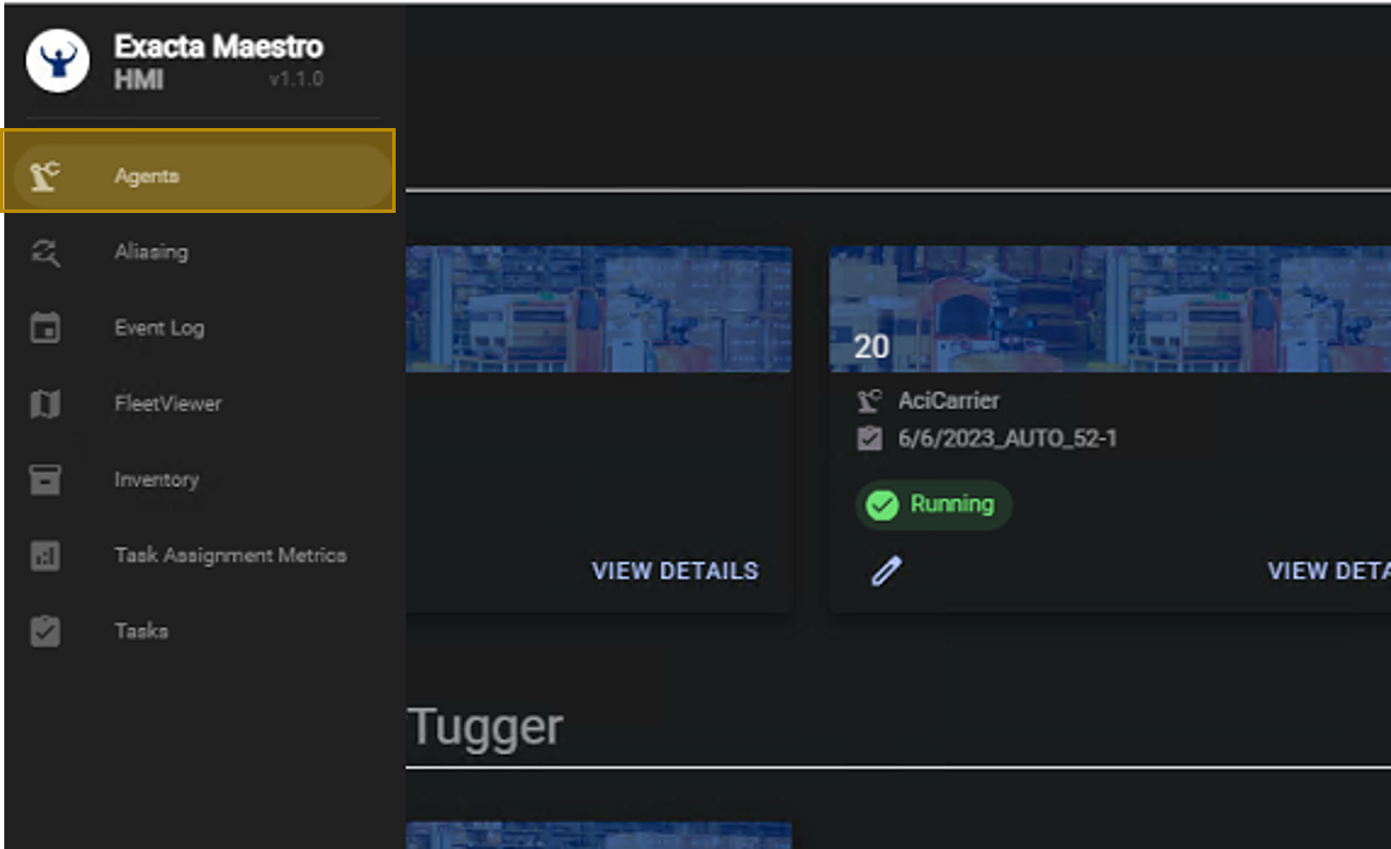Click the Agents robot arm icon
The height and width of the screenshot is (849, 1391).
click(45, 175)
